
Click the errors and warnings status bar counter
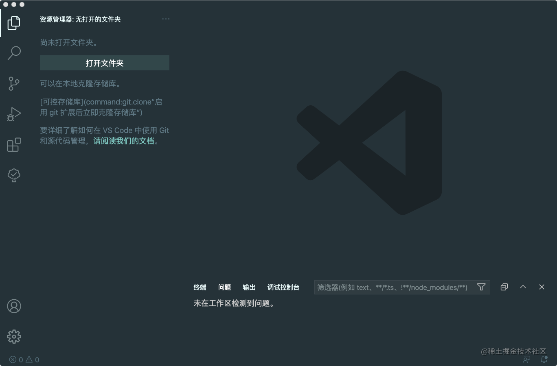click(x=24, y=359)
